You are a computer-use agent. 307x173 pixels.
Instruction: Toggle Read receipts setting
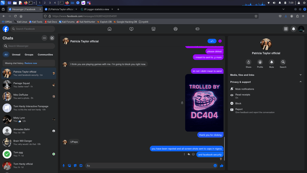tap(266, 96)
